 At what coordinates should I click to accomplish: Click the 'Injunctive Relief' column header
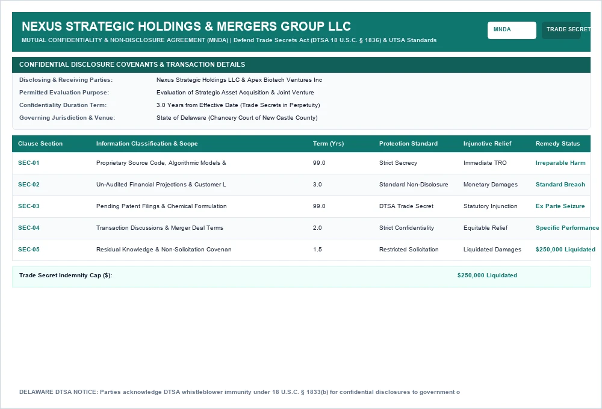point(487,144)
